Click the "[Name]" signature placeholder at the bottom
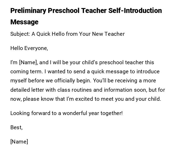The width and height of the screenshot is (181, 158). [19, 142]
